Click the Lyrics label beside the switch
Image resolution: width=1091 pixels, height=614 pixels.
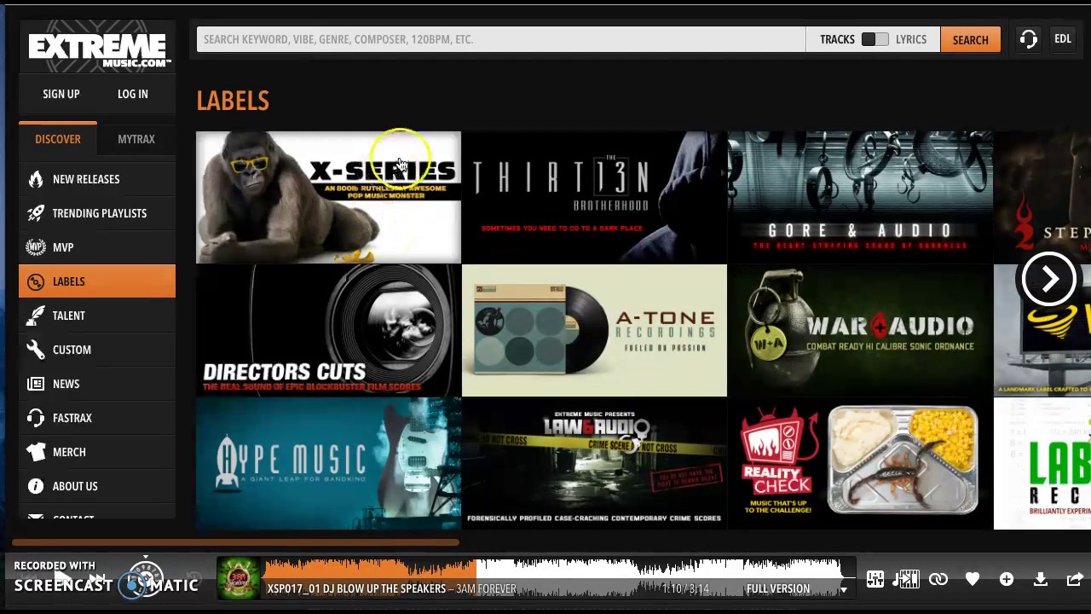911,39
